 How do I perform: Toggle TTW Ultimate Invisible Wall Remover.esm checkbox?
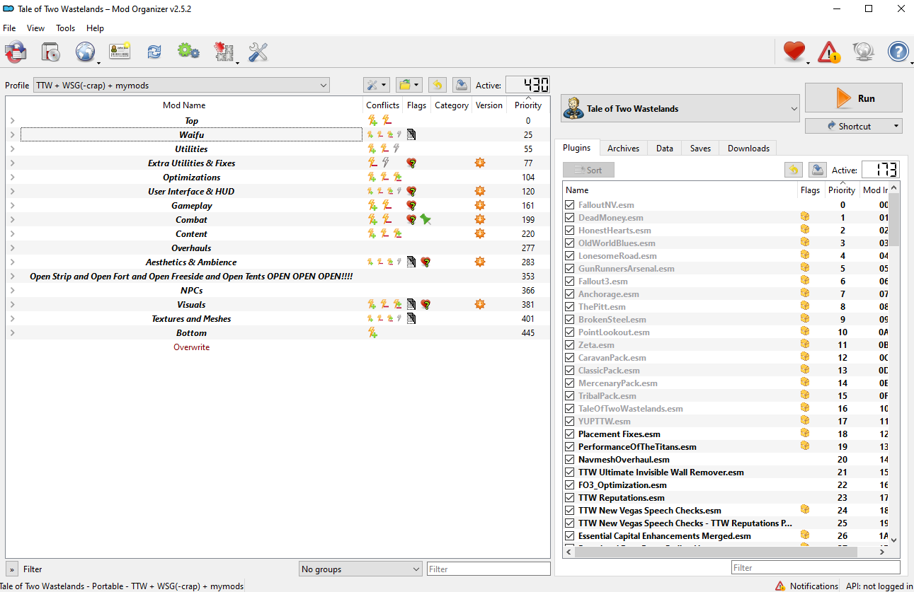(570, 472)
